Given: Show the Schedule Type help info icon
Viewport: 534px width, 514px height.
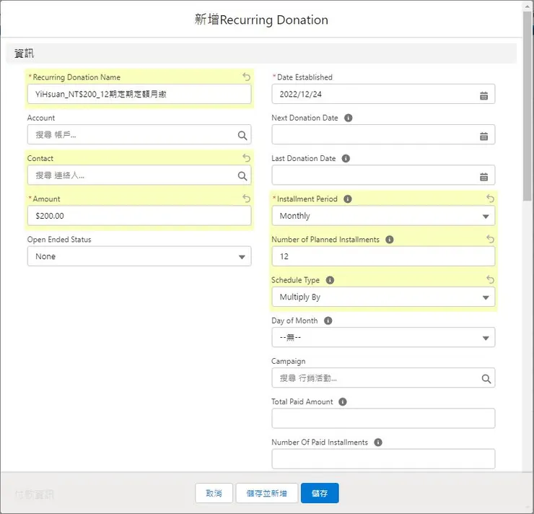Looking at the screenshot, I should pos(330,280).
